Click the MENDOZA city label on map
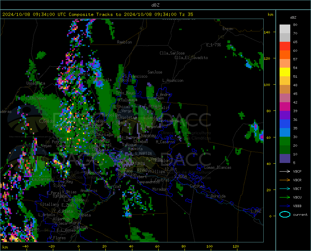Viewport: 311px width, 251px height. [92, 126]
